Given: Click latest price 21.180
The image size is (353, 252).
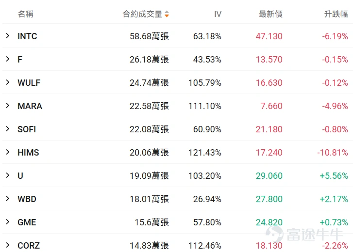Looking at the screenshot, I should click(269, 129).
